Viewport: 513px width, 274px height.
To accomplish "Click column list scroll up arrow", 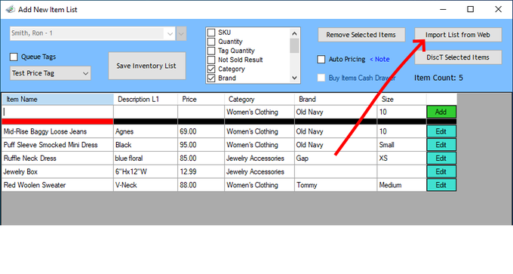I will click(x=294, y=33).
